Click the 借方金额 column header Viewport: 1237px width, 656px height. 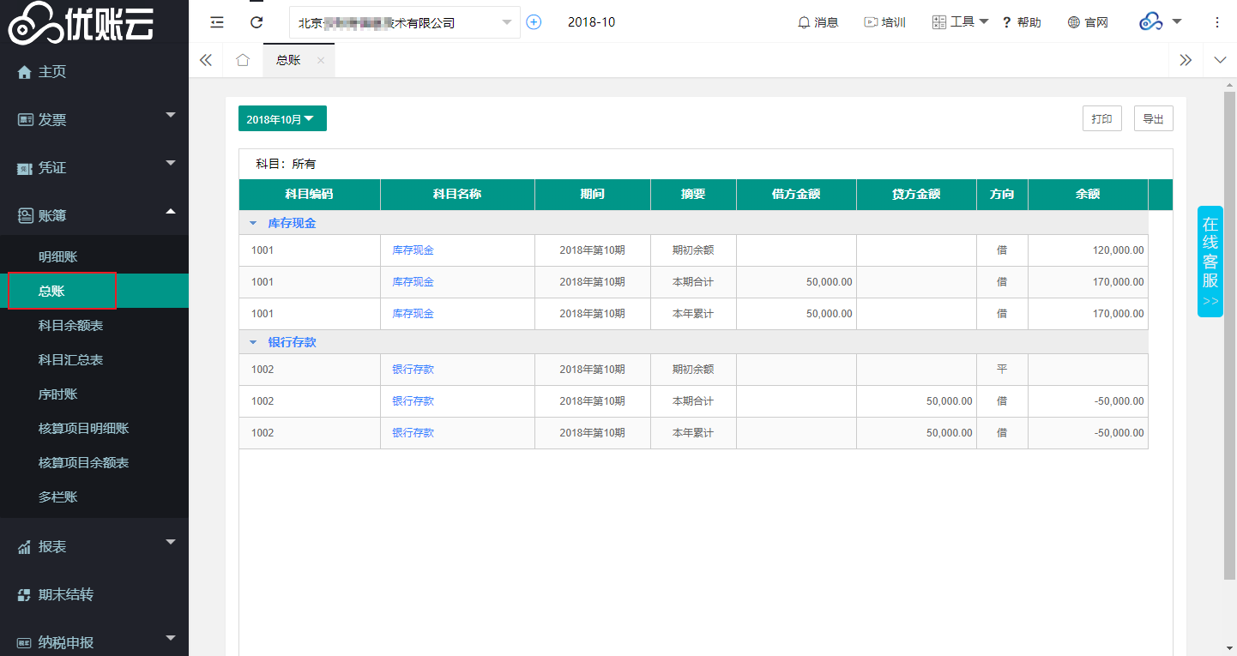tap(796, 195)
